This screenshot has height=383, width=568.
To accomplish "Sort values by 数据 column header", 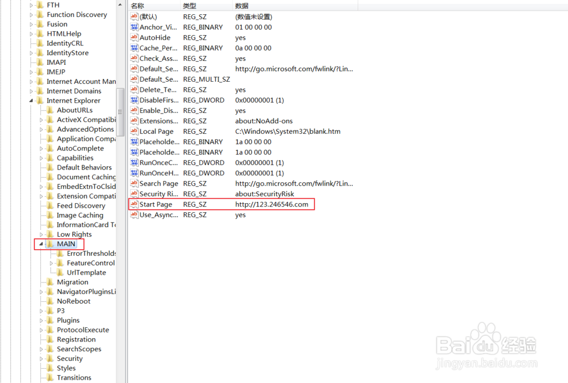I will point(295,6).
